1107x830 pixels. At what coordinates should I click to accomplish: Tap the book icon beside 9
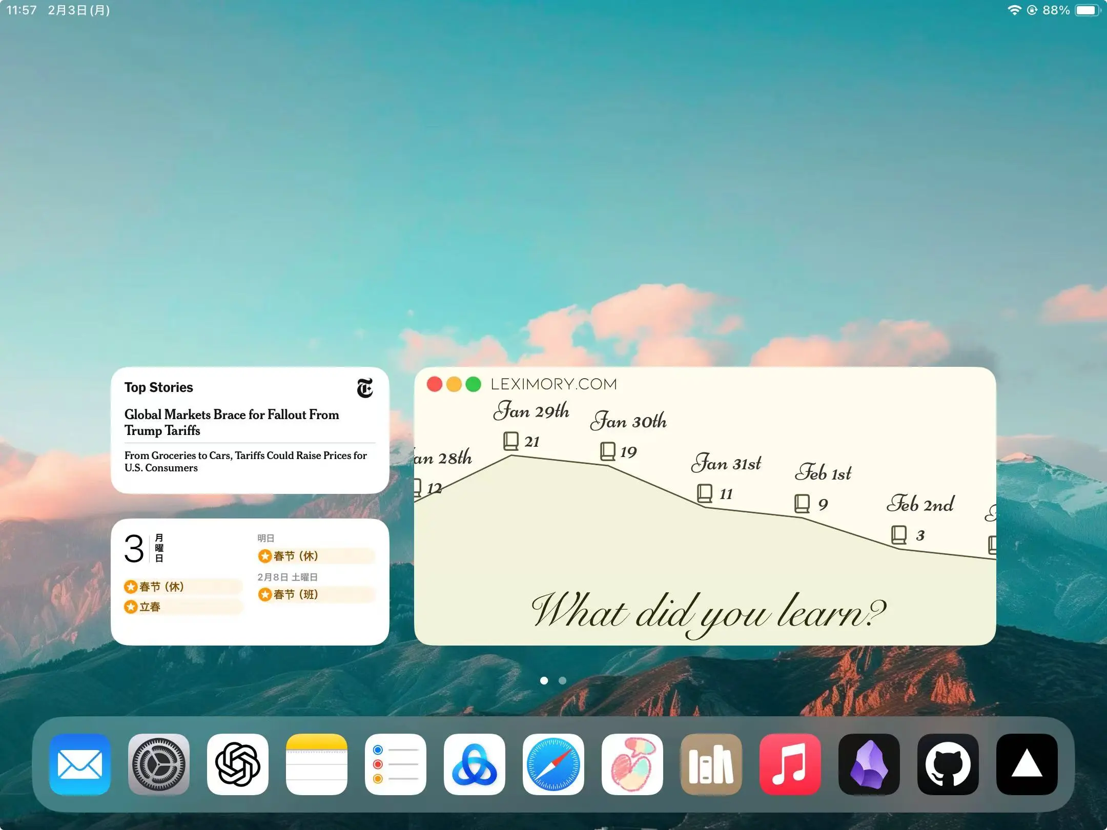pos(802,504)
